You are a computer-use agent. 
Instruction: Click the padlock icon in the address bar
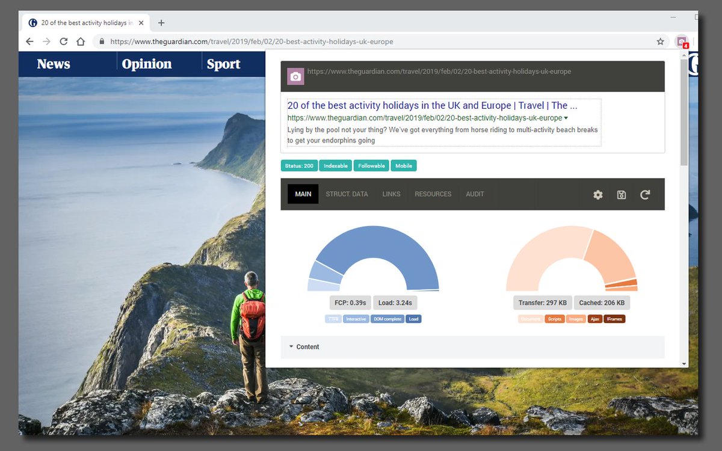pos(101,41)
